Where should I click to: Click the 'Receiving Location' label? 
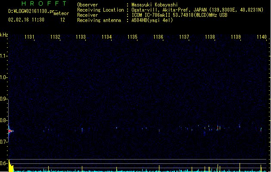[100, 10]
